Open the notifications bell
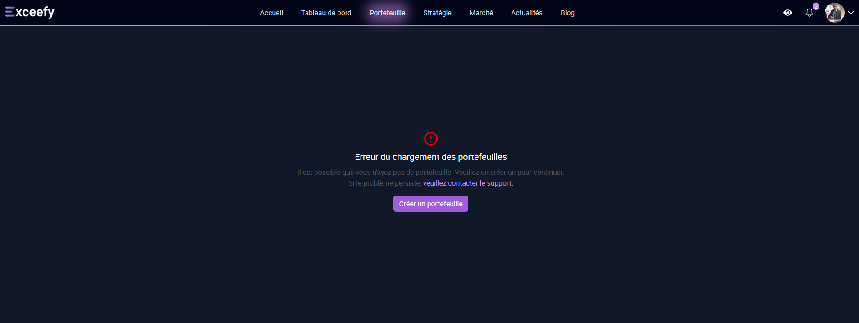 click(809, 13)
